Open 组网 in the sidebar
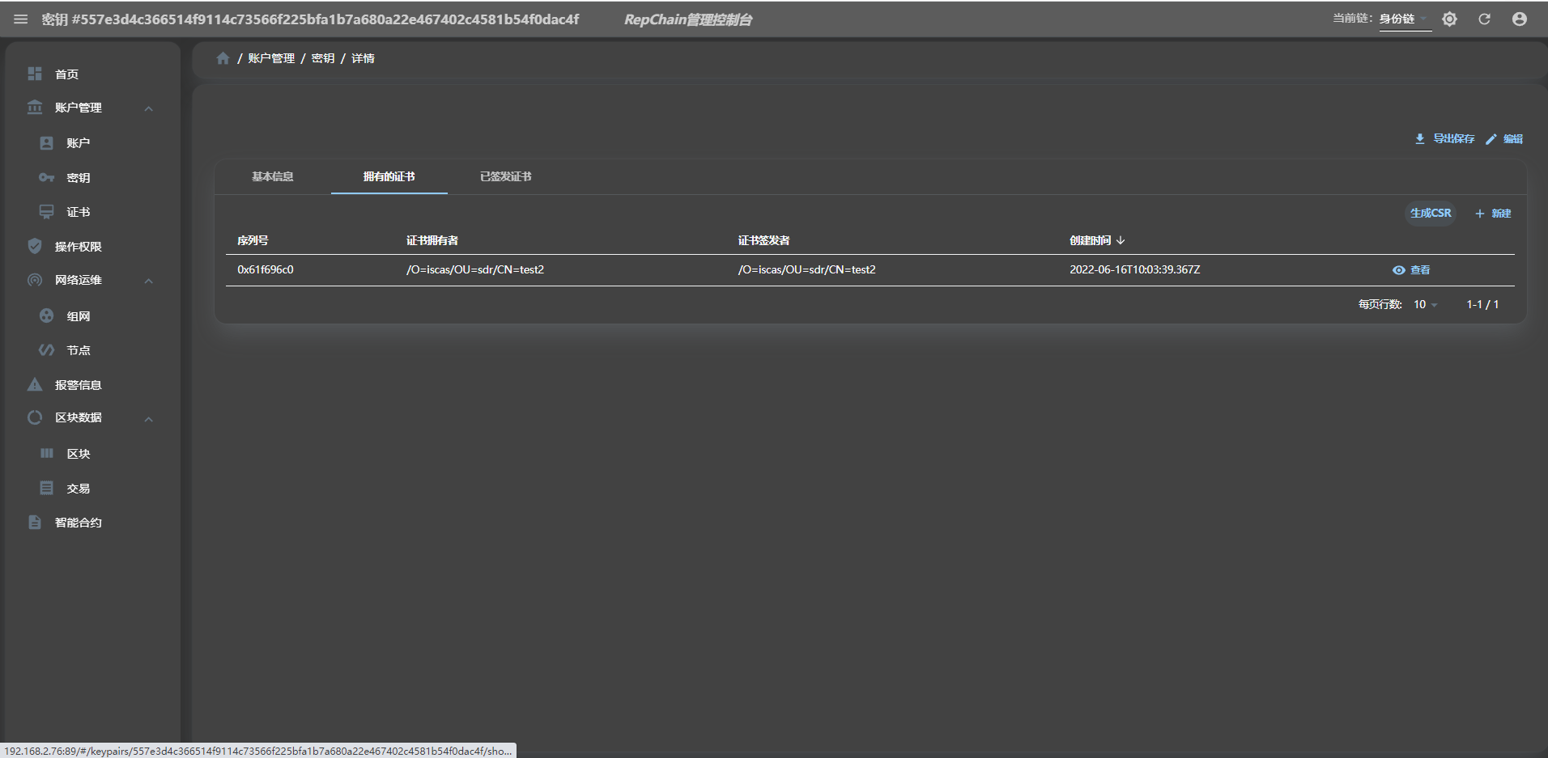Viewport: 1548px width, 758px height. click(x=79, y=316)
